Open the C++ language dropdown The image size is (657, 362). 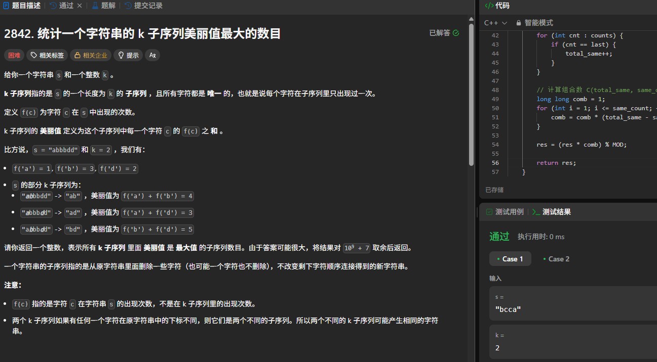point(495,23)
